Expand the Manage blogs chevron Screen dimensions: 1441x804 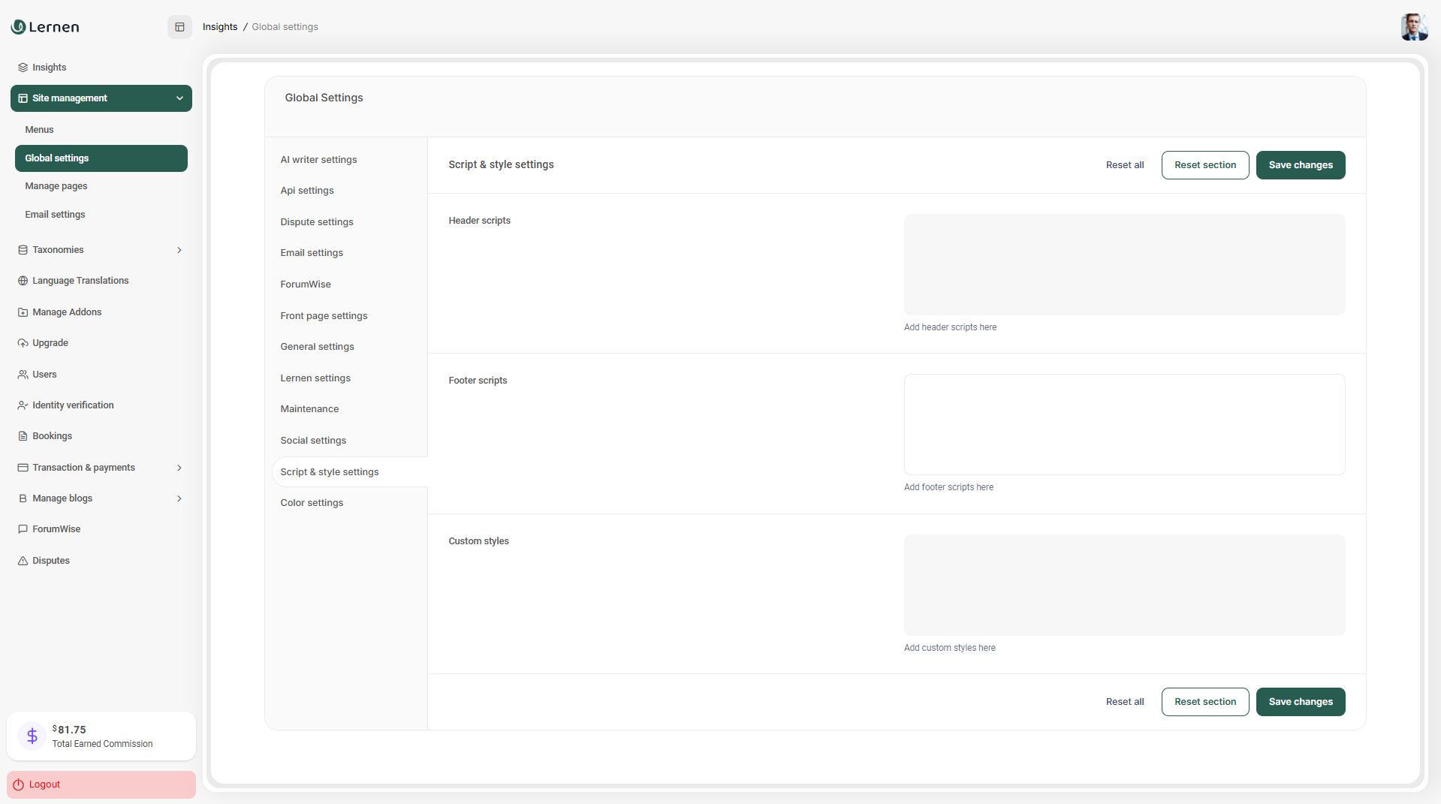pos(179,498)
